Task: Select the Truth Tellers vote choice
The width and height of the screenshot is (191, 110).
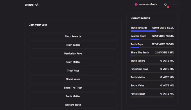Action: pyautogui.click(x=73, y=45)
